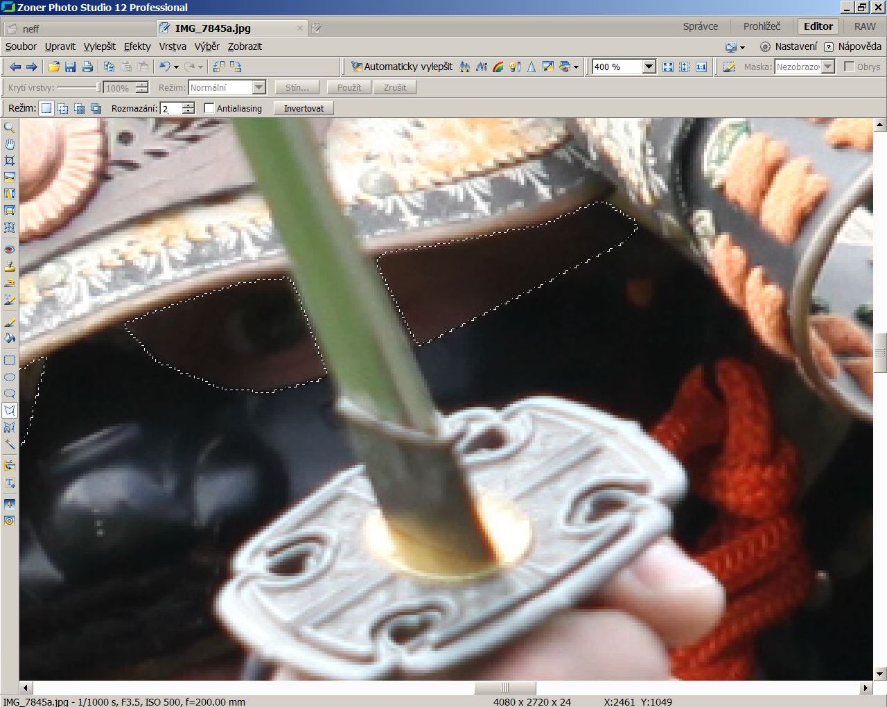Switch to the neff tab

click(x=31, y=28)
